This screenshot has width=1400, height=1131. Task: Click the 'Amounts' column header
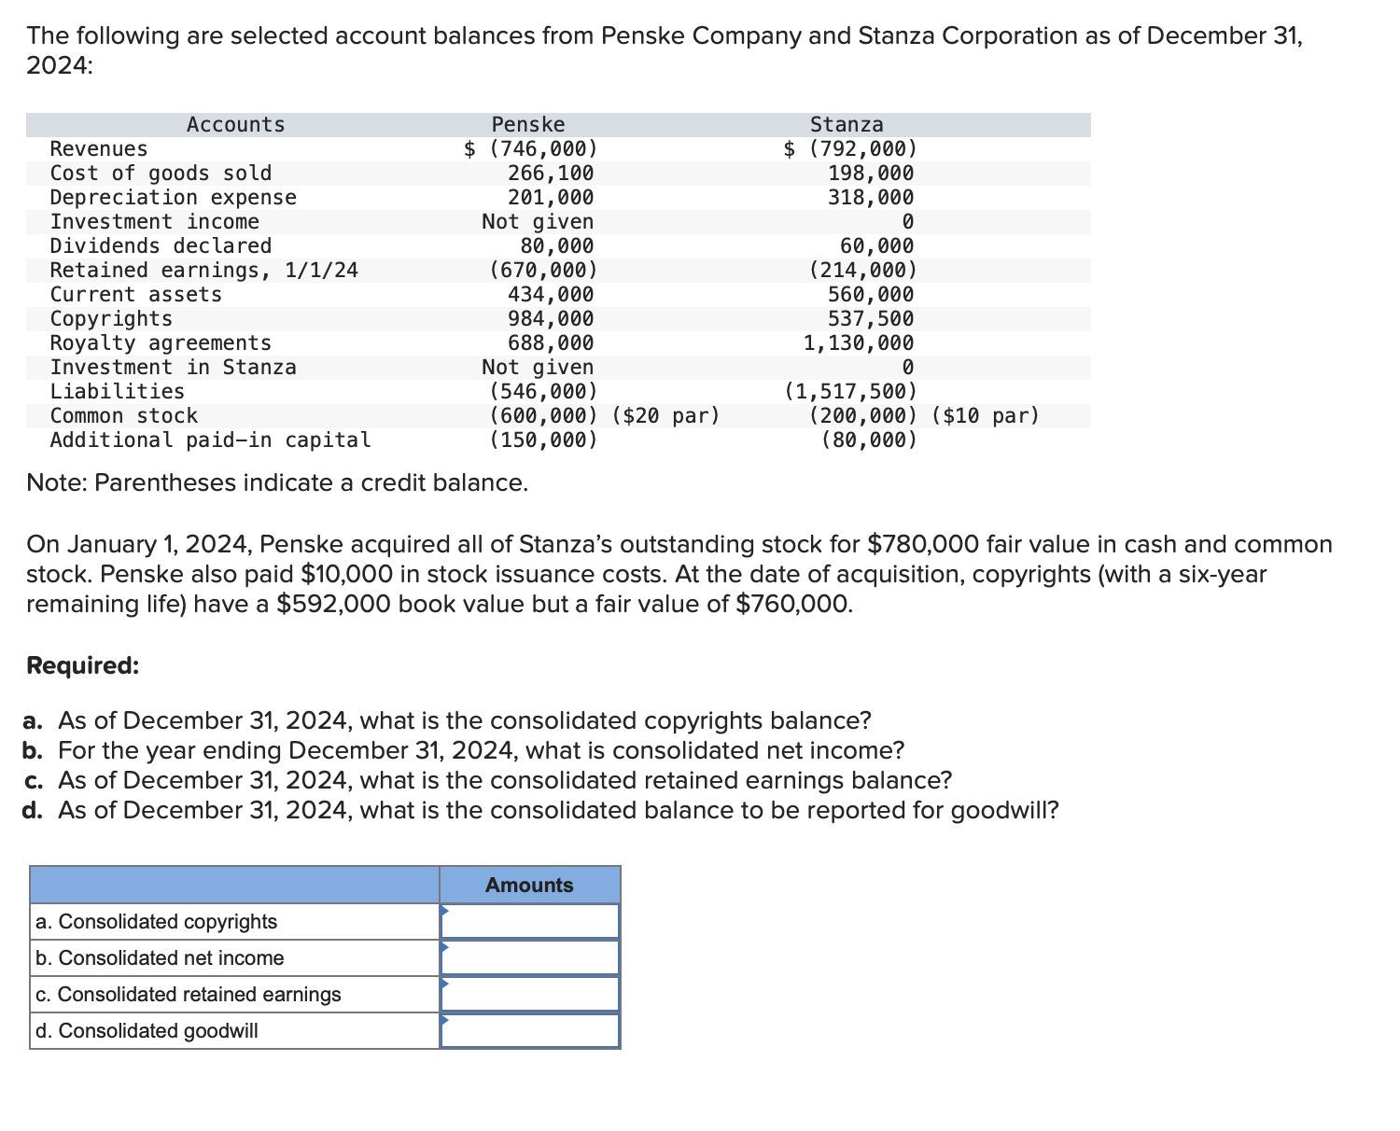point(529,885)
